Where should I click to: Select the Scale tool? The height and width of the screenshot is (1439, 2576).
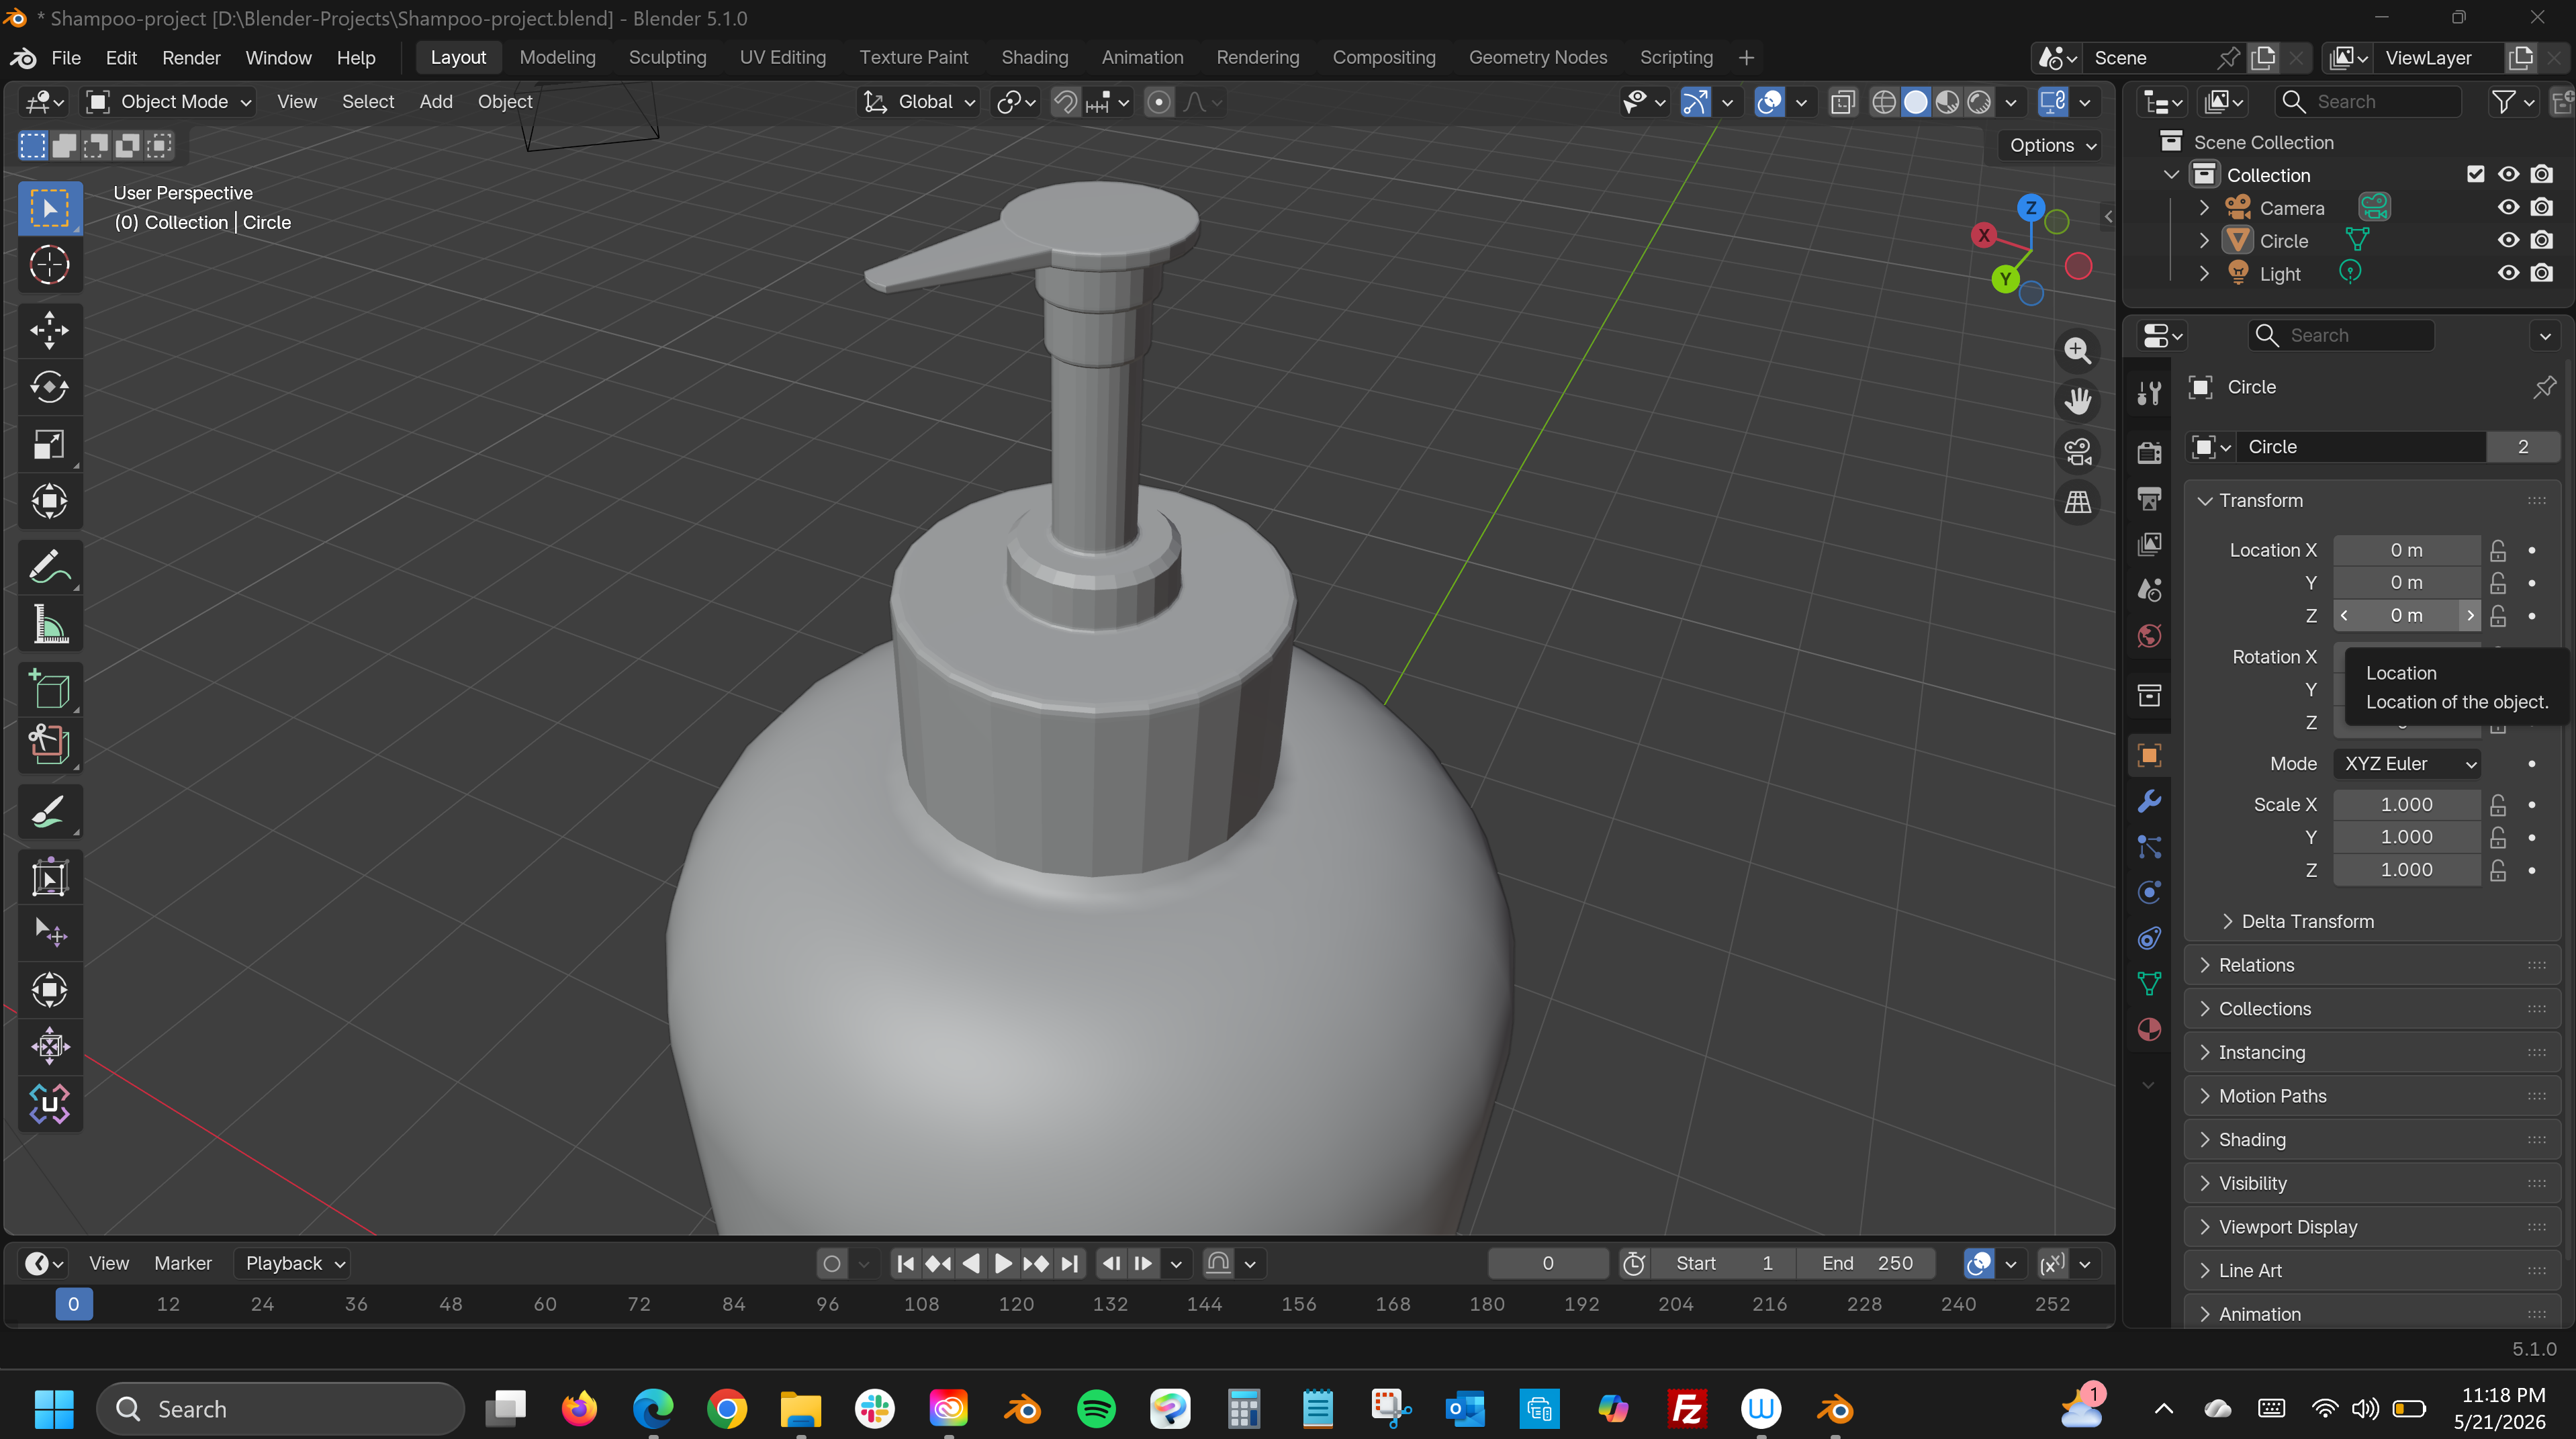pyautogui.click(x=49, y=445)
